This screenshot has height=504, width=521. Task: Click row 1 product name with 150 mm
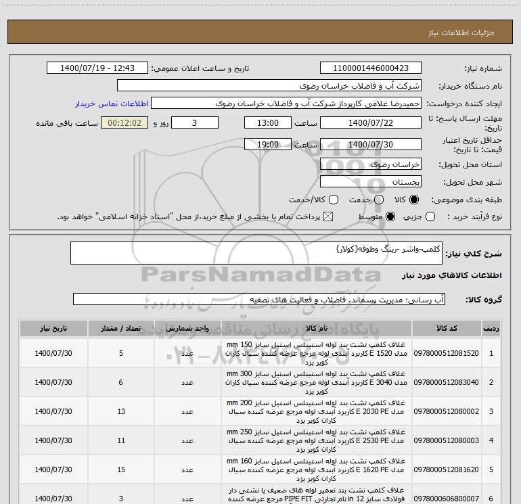[x=317, y=353]
